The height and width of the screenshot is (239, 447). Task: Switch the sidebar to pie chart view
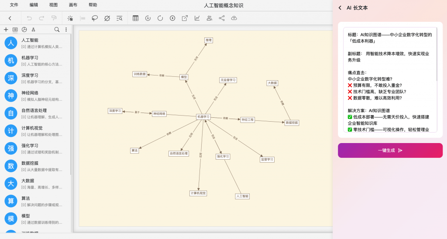coord(24,30)
